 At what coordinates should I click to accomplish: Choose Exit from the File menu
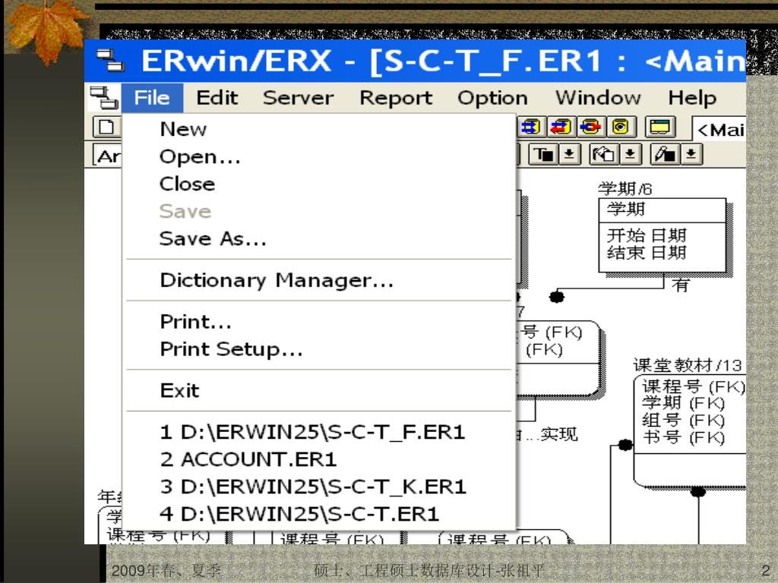click(x=318, y=391)
